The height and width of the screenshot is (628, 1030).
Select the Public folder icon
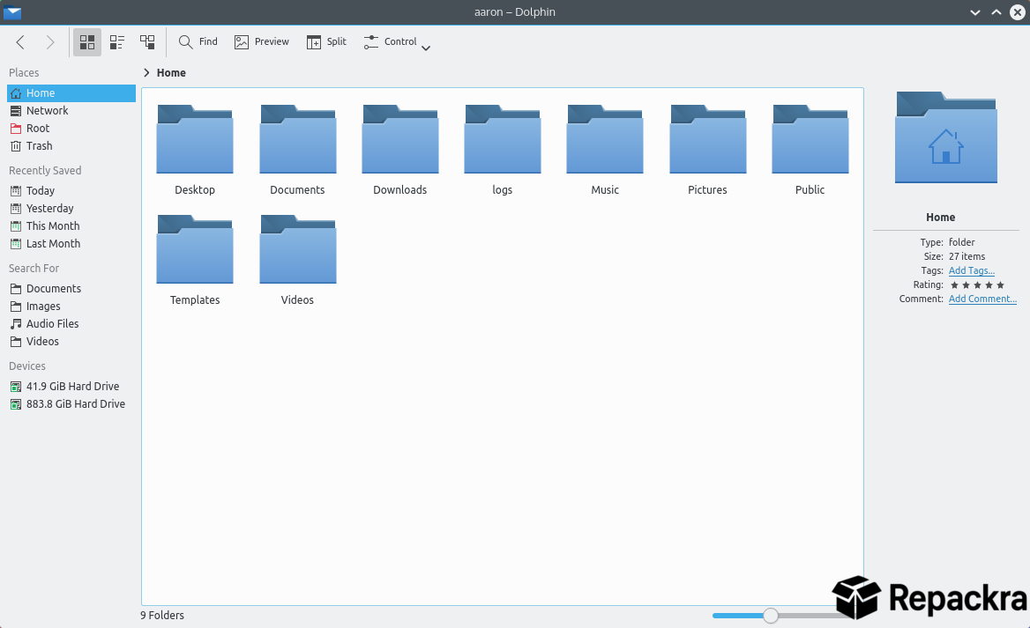coord(810,139)
